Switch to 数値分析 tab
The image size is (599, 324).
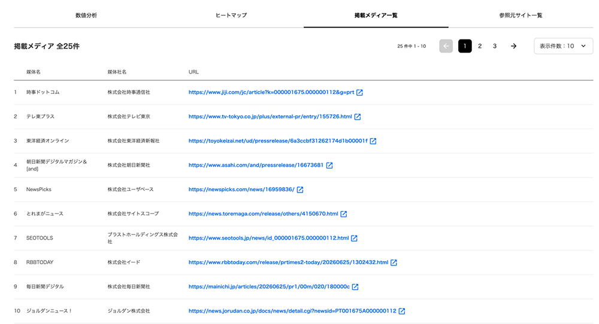click(86, 16)
